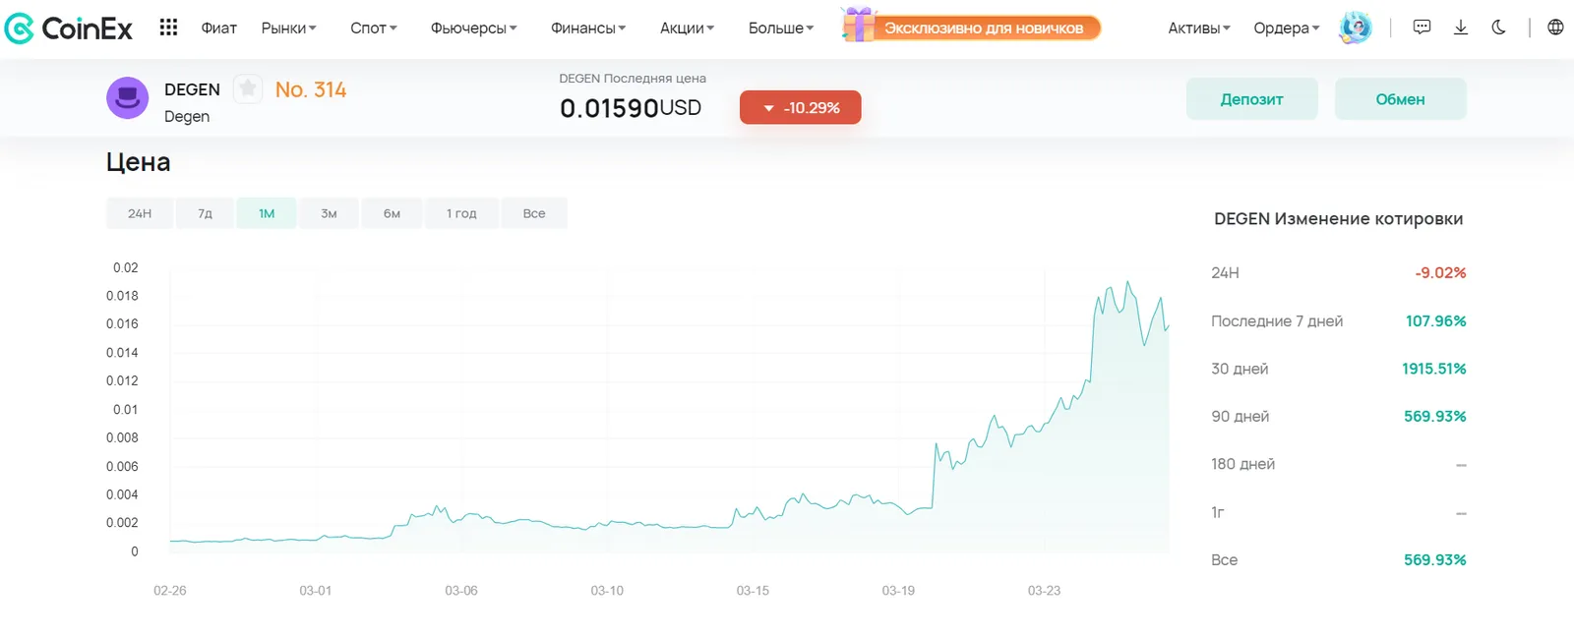Open the CoinEx home logo
The height and width of the screenshot is (636, 1574).
click(69, 29)
